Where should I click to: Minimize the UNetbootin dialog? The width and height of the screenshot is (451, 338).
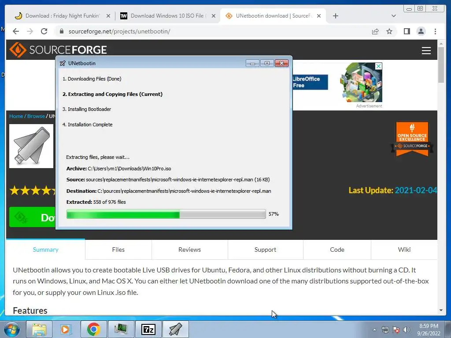[252, 63]
